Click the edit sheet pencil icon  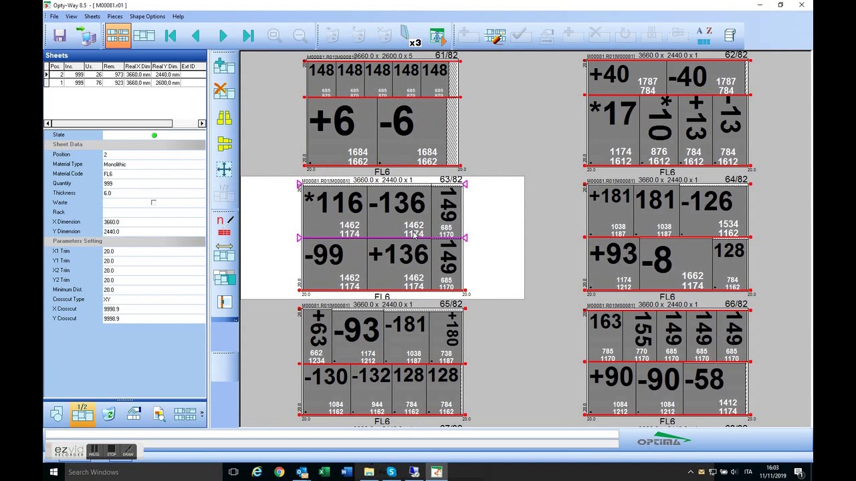point(495,36)
